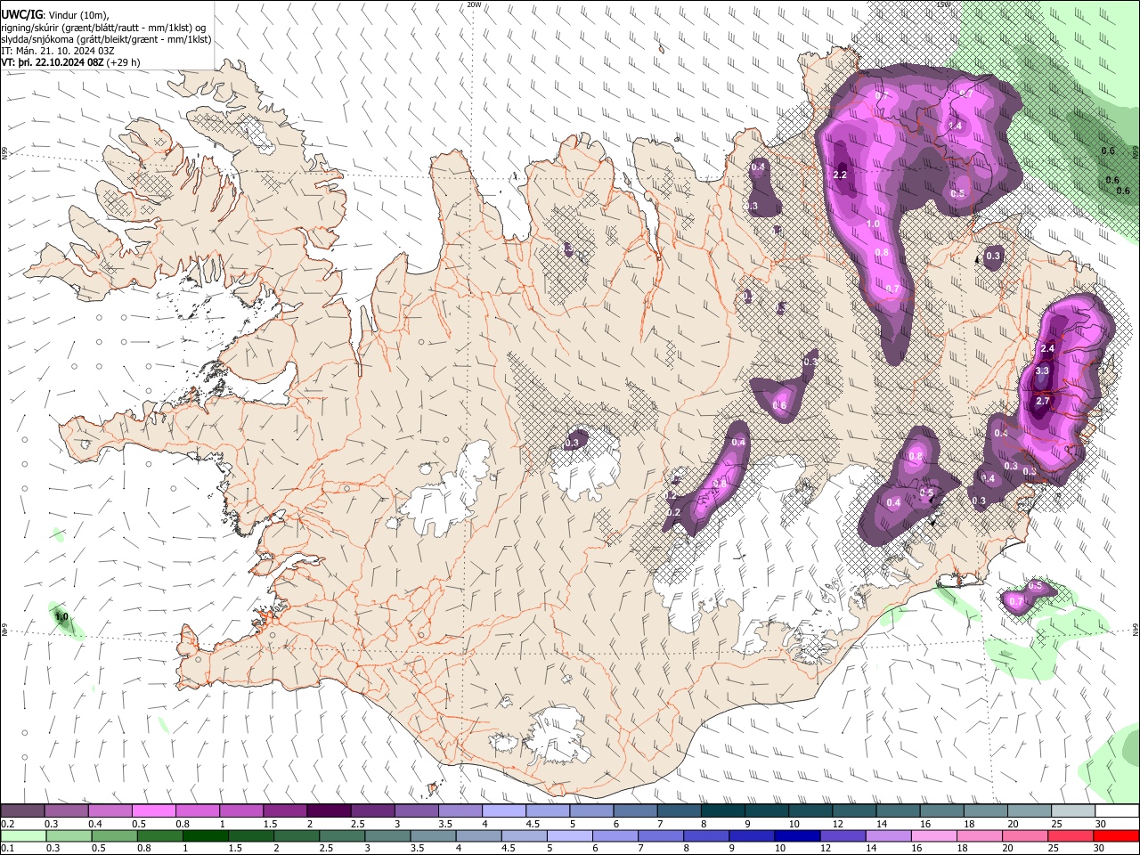Click the 3.3 snowfall value in the east
Screen dimensions: 1140x855
coord(1043,370)
